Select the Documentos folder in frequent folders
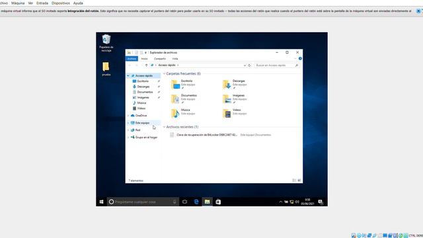This screenshot has height=238, width=423. tap(184, 99)
